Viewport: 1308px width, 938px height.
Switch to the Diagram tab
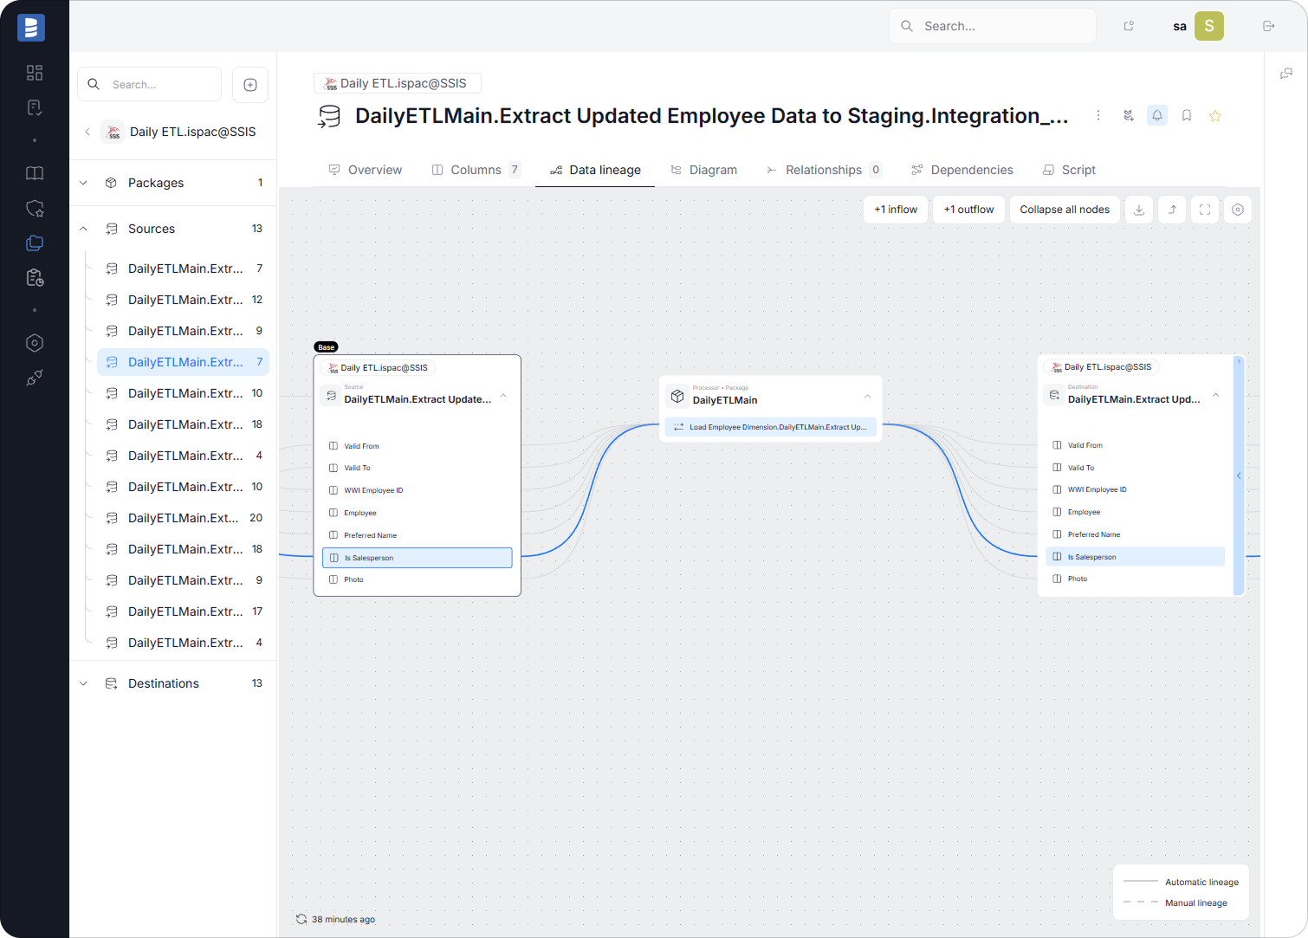[703, 170]
